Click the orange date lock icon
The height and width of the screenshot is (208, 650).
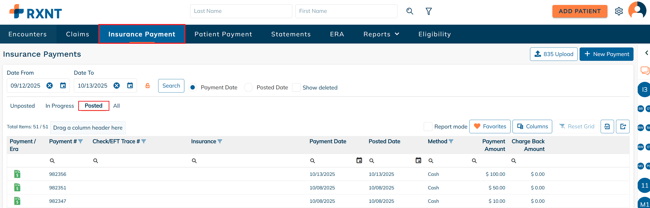click(147, 86)
